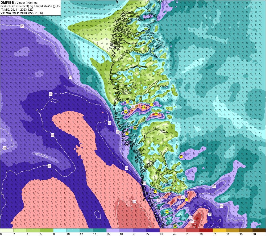The image size is (266, 236).
Task: Click the 'hviður > 25 m/s (hvítt)' description line
Action: click(x=30, y=6)
